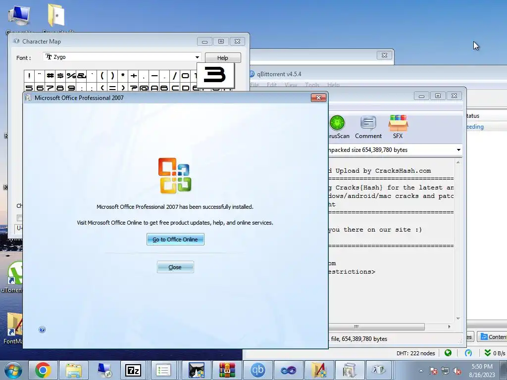The width and height of the screenshot is (507, 380).
Task: Click the SFX icon in WinRAR toolbar
Action: tap(398, 127)
